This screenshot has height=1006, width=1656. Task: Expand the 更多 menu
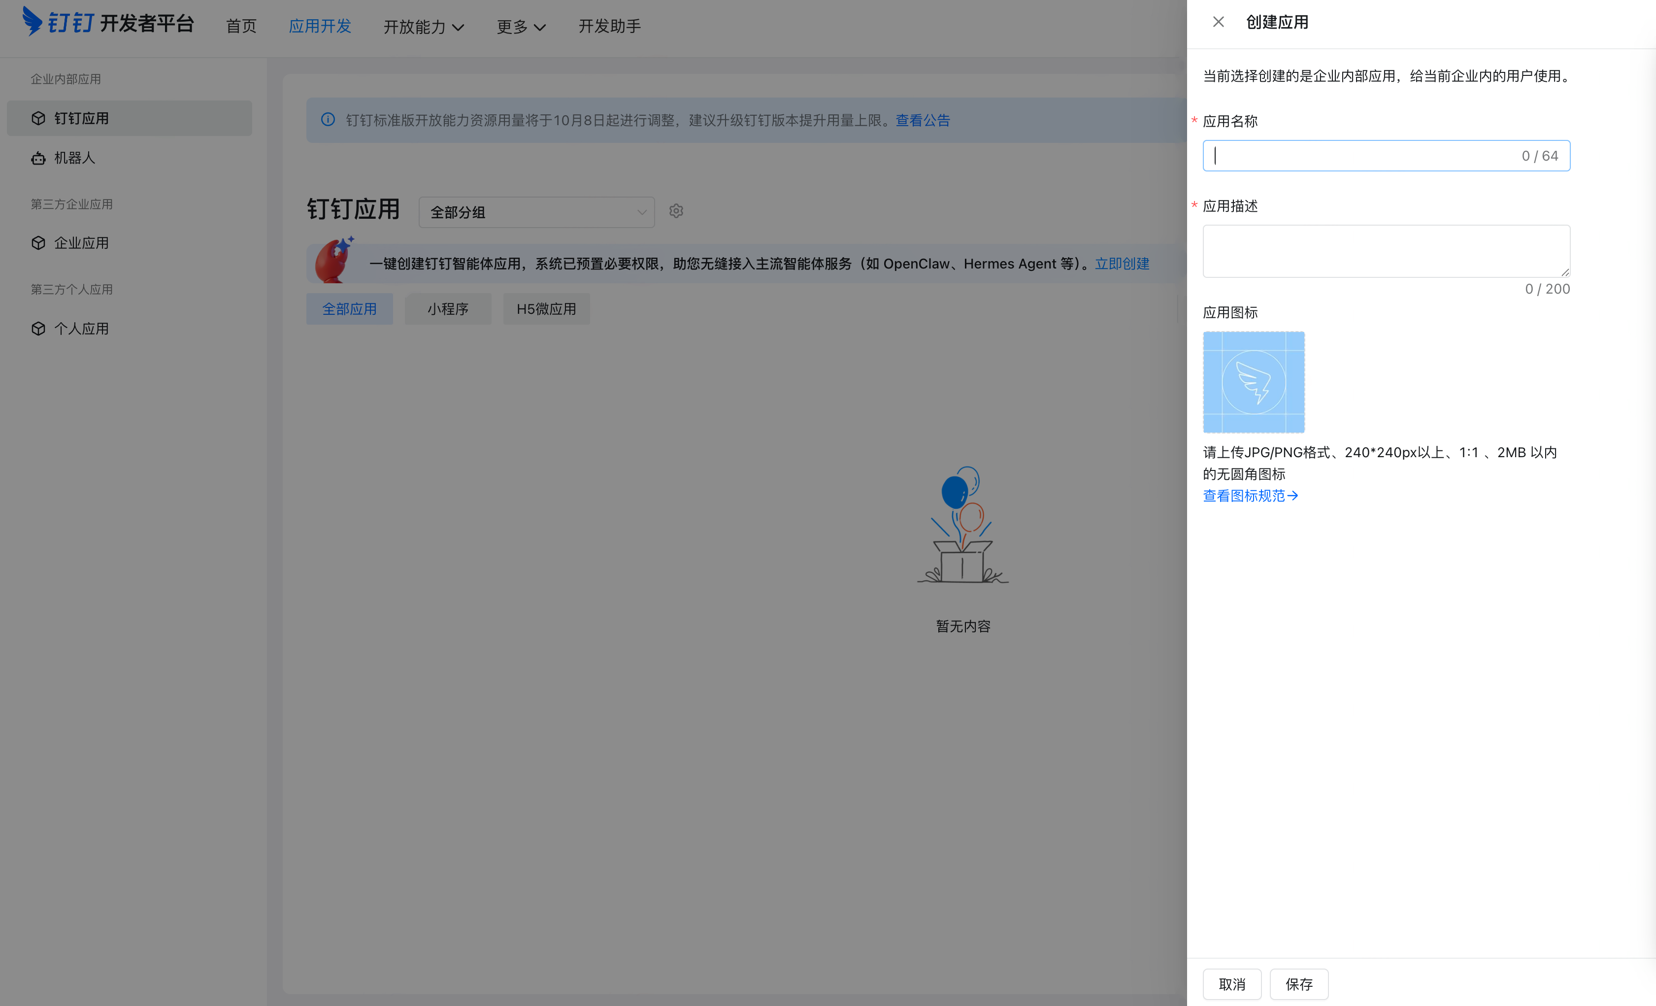click(521, 27)
